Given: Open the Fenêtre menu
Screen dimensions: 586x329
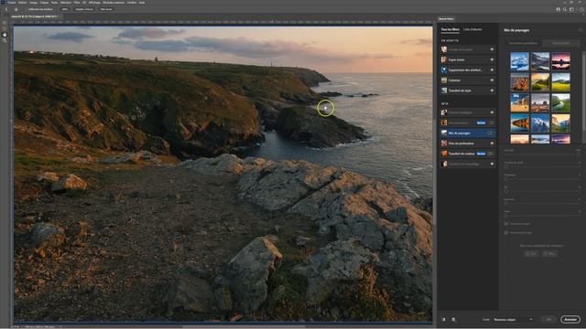Looking at the screenshot, I should (132, 2).
